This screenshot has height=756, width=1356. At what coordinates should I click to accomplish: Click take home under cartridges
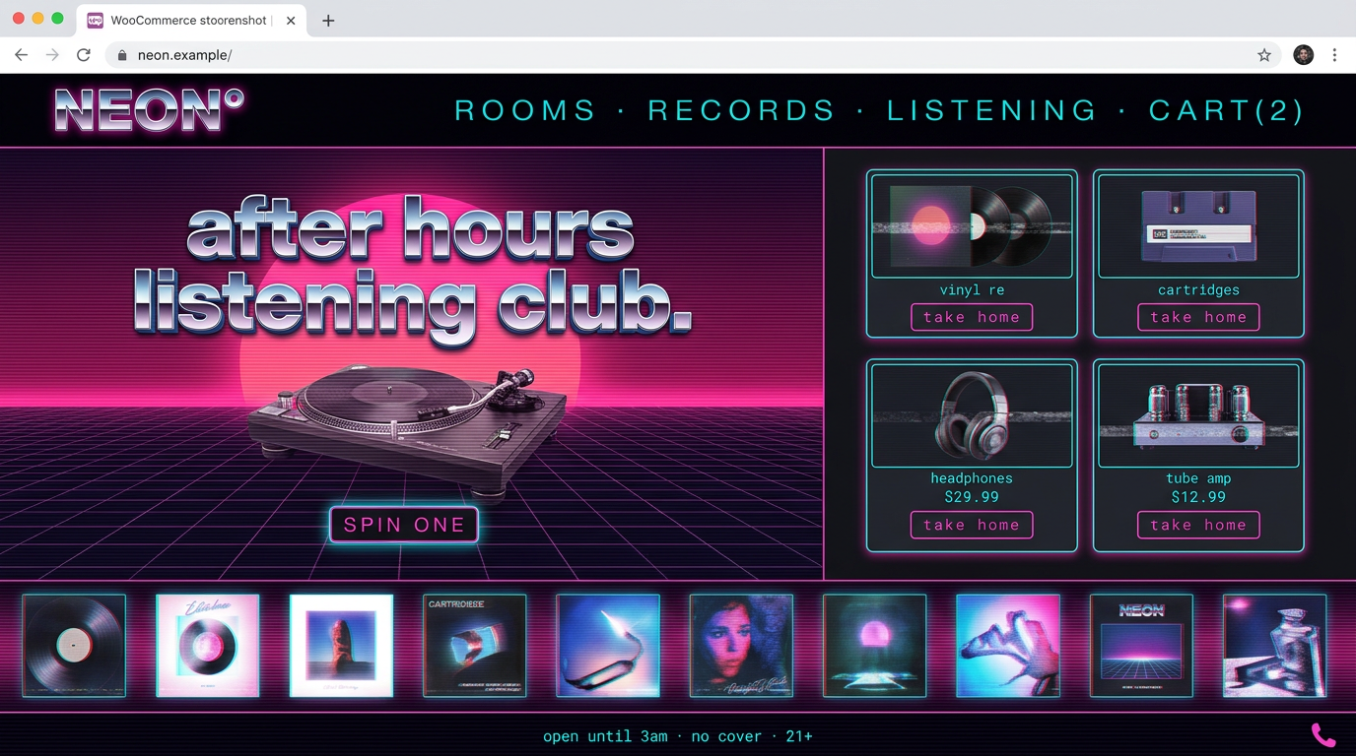[1198, 317]
